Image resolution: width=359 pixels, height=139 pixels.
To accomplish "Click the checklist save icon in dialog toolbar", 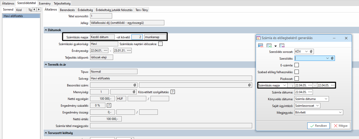I will tap(282, 46).
